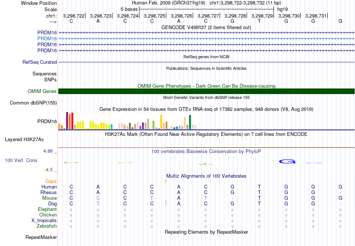
Task: Click the 5 bases scale text
Action: [129, 9]
